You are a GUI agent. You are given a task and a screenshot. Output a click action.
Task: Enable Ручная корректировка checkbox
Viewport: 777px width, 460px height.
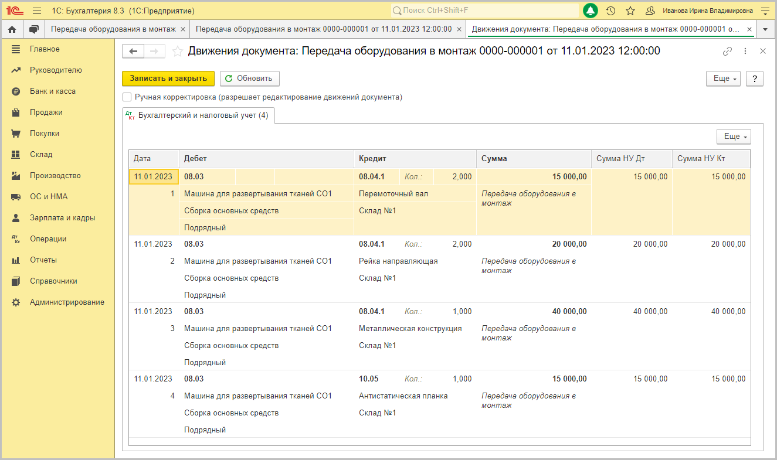(x=127, y=97)
